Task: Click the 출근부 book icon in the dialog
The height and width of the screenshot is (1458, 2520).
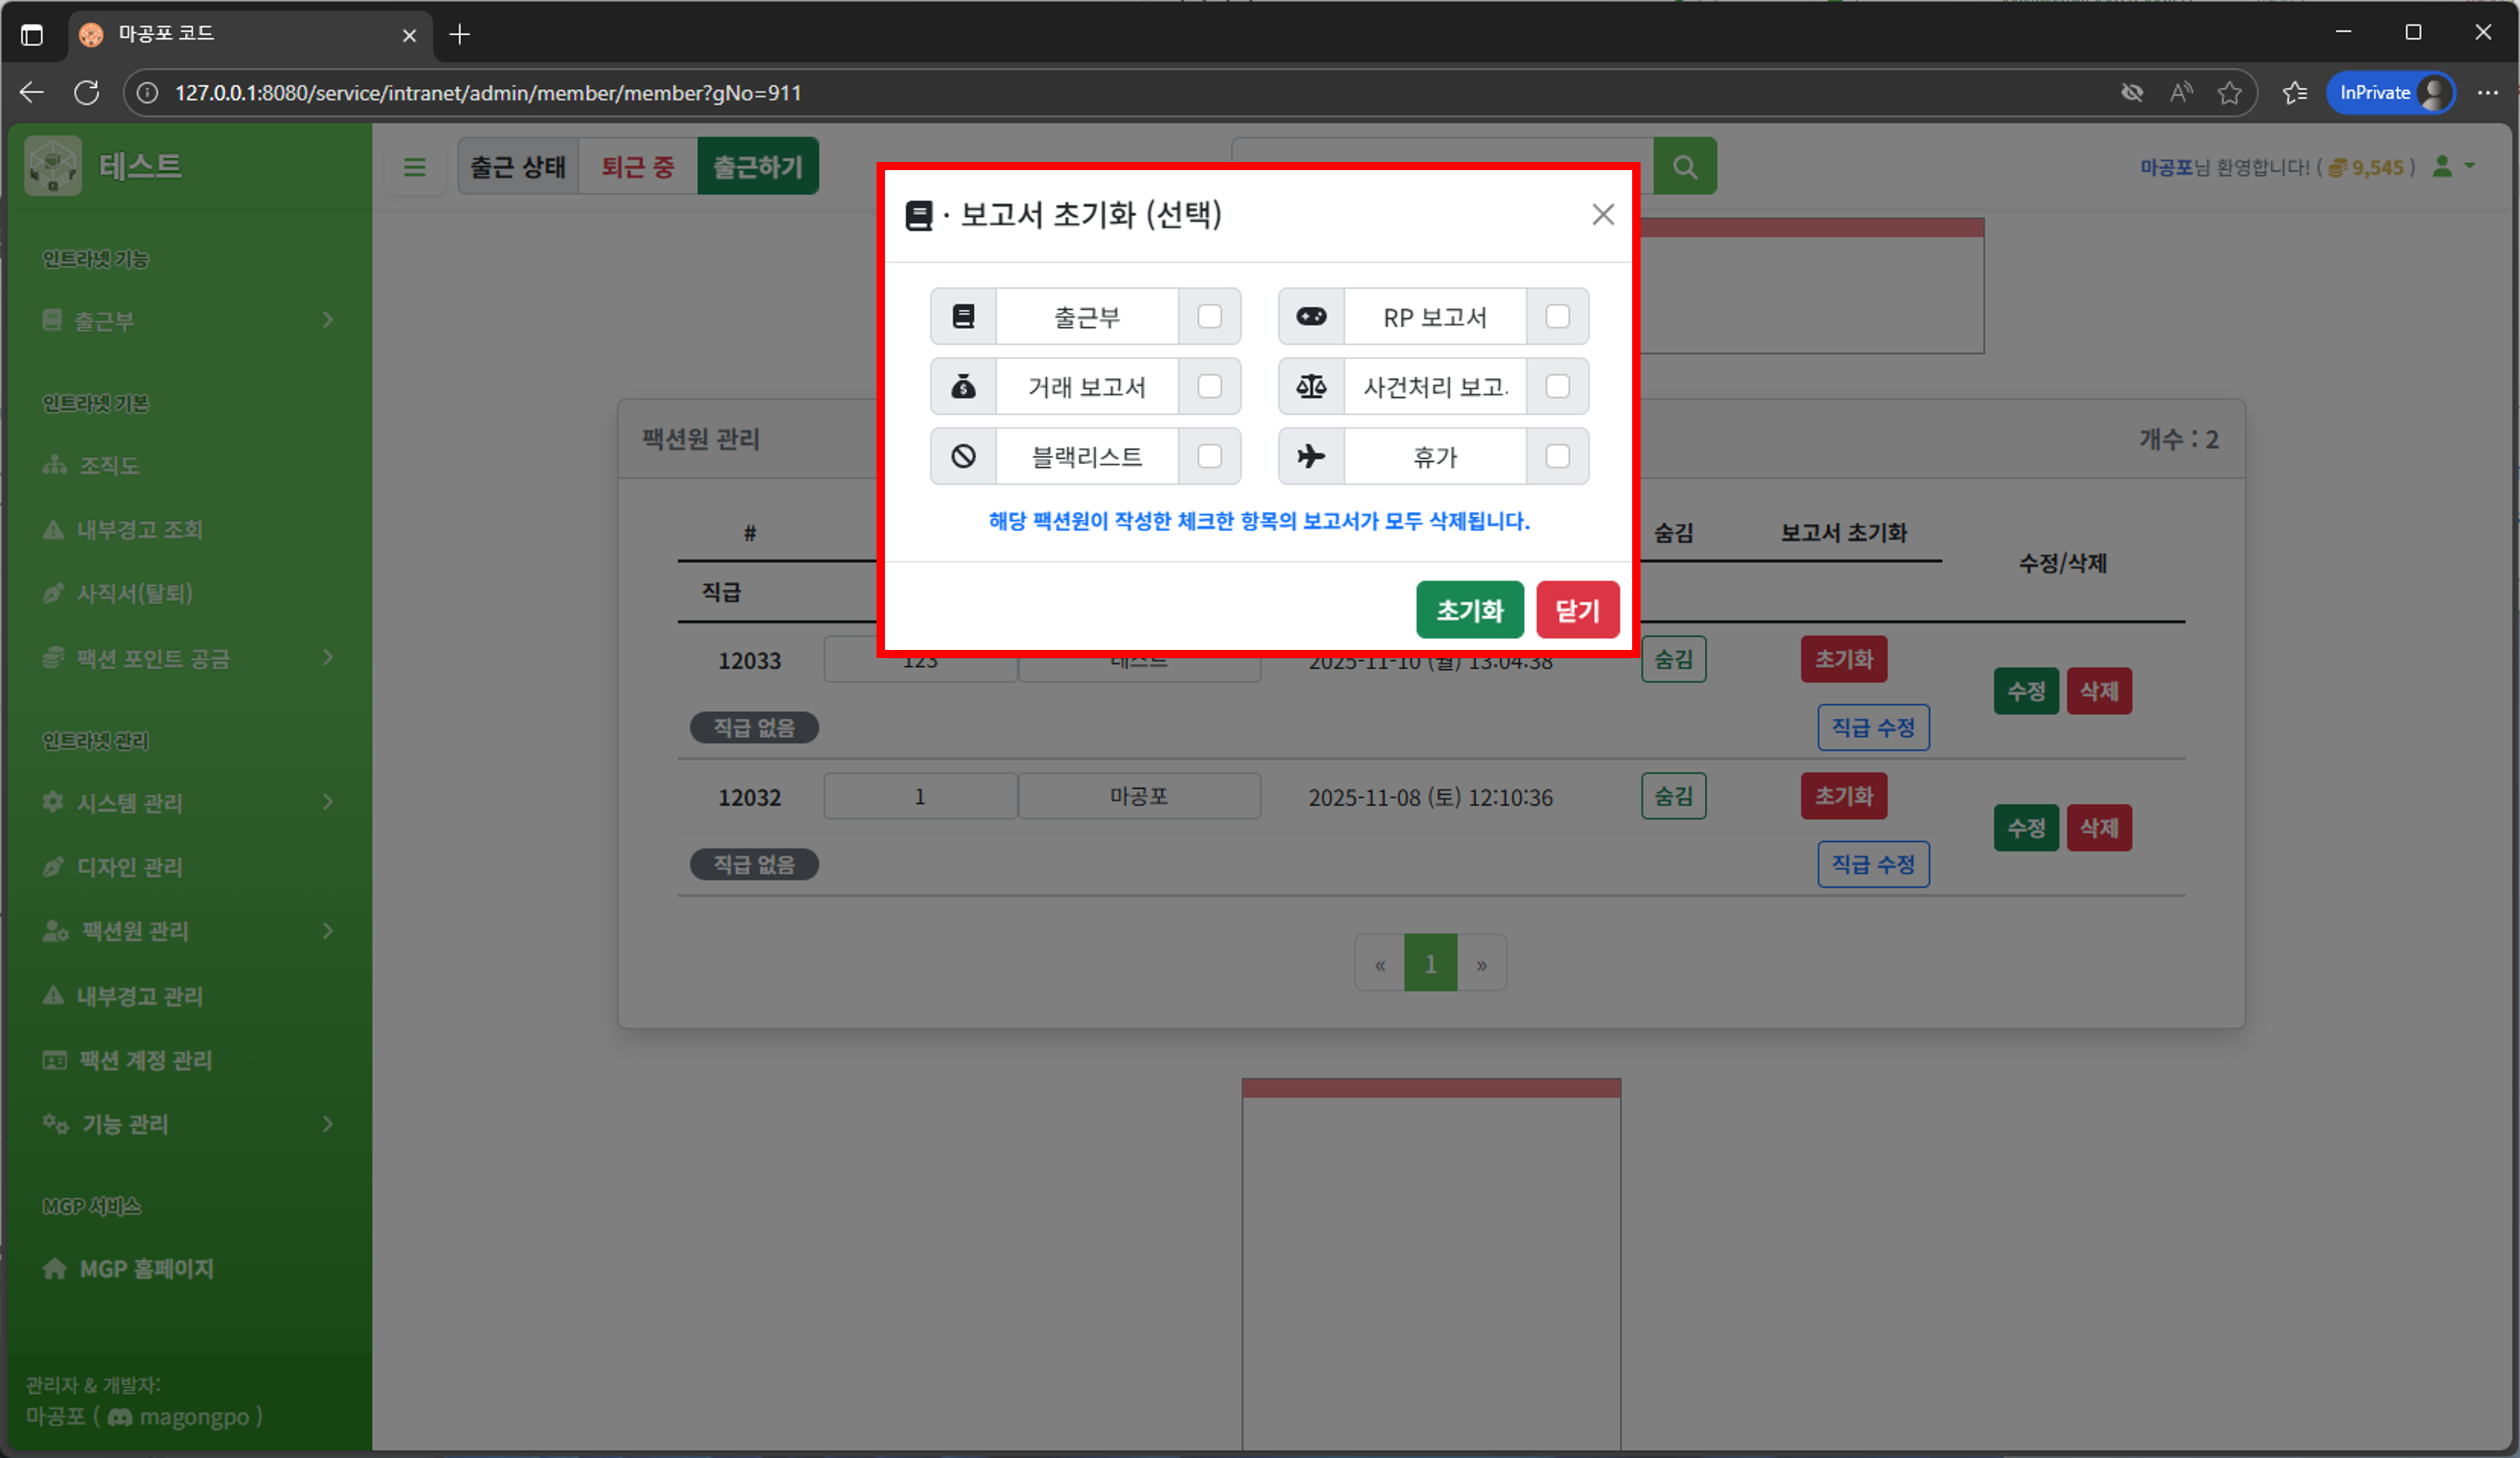Action: point(963,316)
